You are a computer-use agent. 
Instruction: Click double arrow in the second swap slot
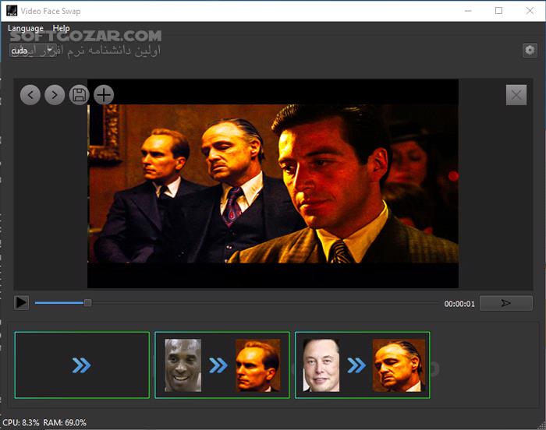point(218,365)
